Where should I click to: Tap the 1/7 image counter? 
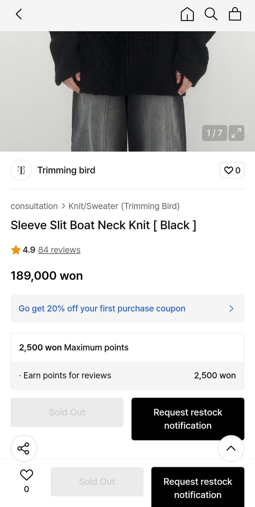coord(214,133)
